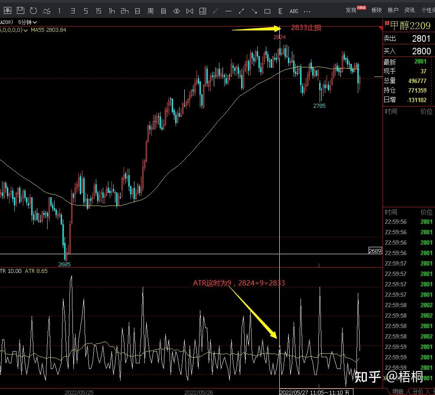Switch to daily (日) chart period
The height and width of the screenshot is (395, 435).
pos(137,11)
